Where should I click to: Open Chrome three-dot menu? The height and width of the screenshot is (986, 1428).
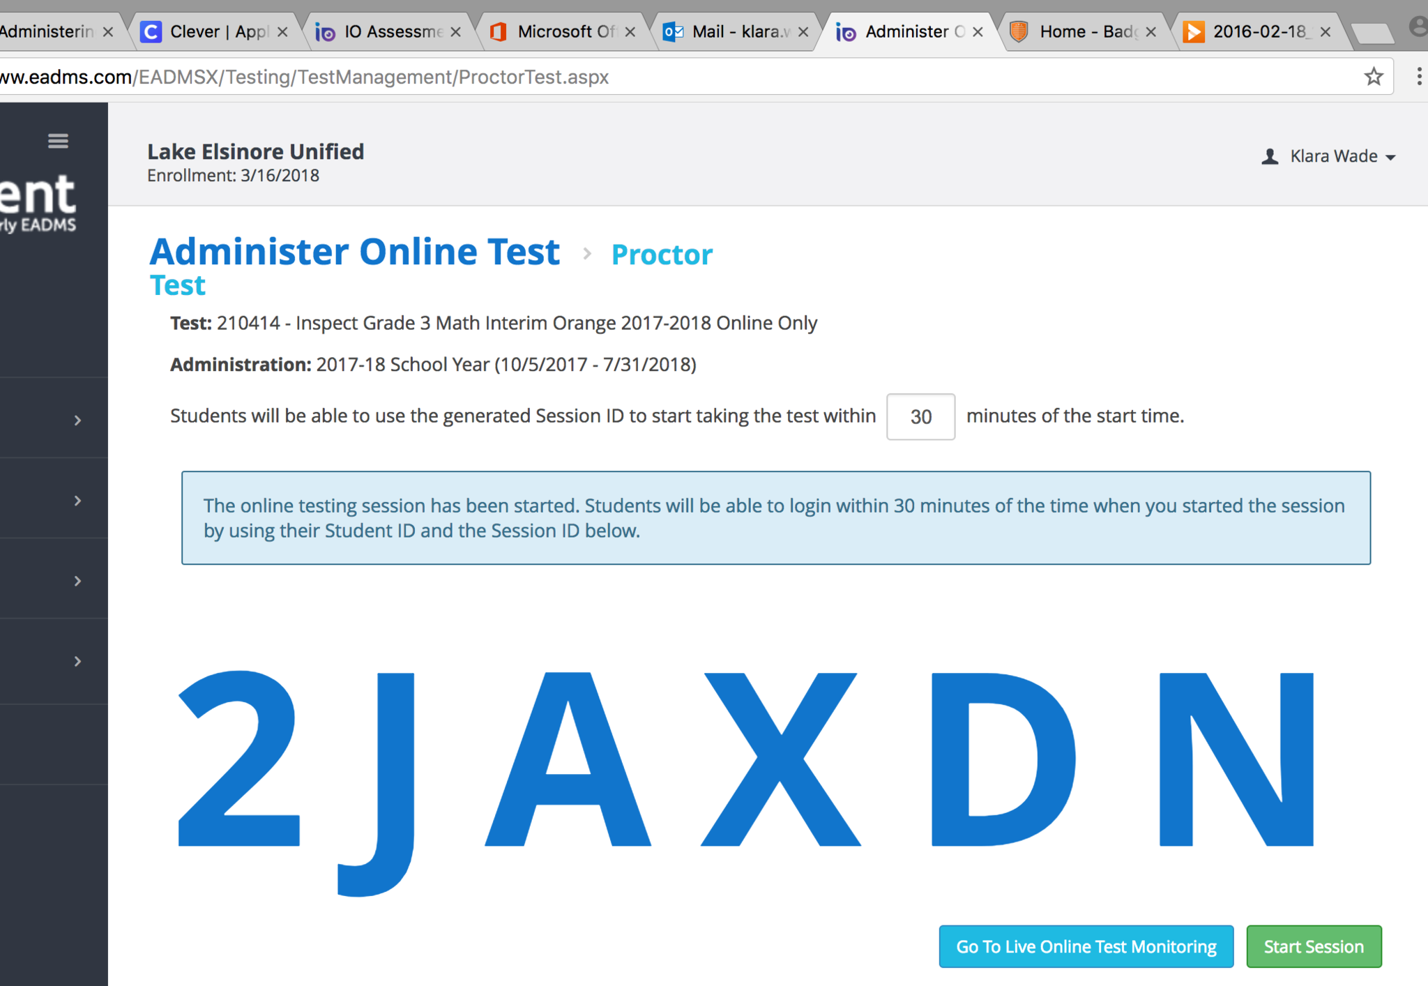coord(1418,77)
